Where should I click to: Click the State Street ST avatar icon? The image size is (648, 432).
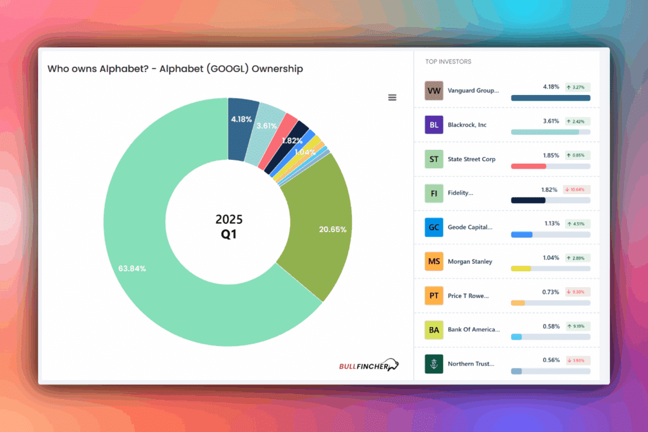click(434, 159)
